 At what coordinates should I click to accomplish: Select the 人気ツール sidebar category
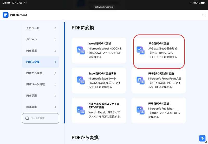[x=41, y=28]
